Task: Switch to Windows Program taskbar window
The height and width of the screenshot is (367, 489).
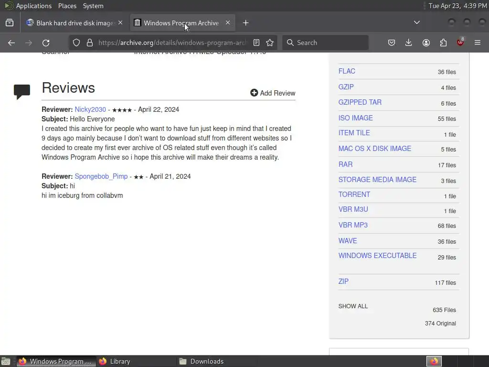Action: pos(56,361)
